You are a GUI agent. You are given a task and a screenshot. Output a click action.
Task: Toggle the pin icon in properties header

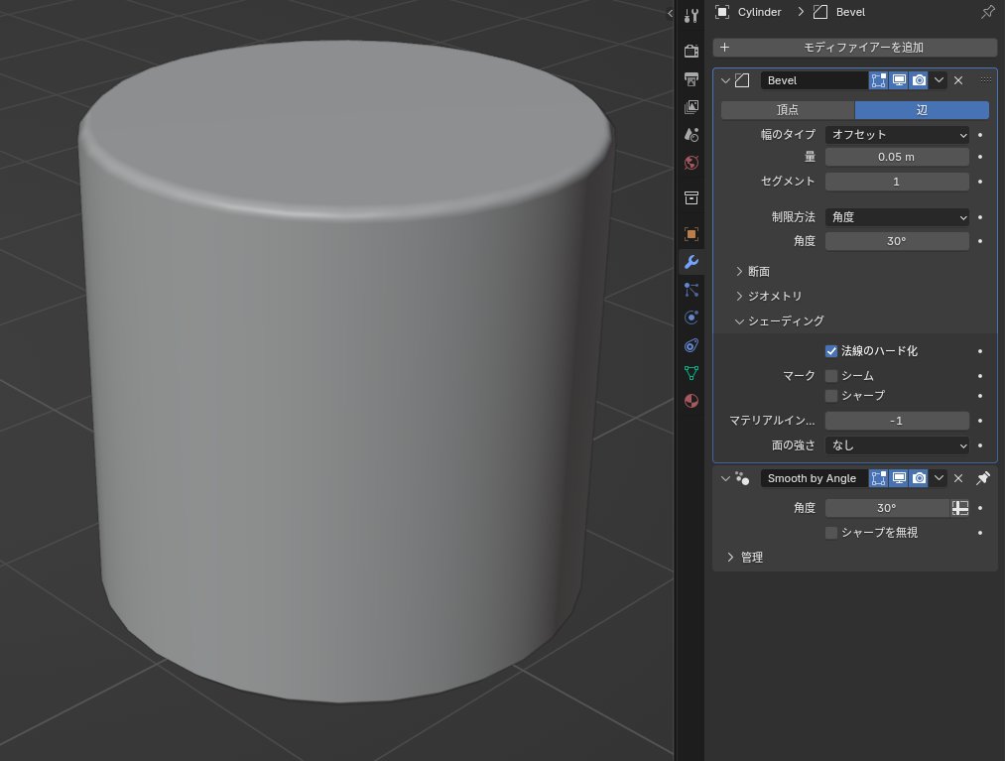point(988,12)
